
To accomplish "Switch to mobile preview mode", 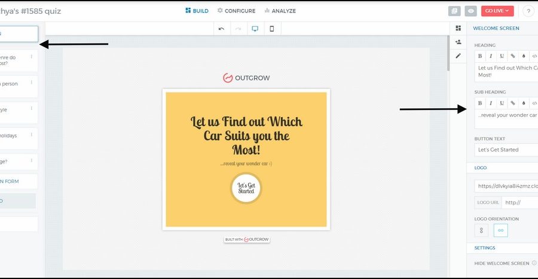I will [x=272, y=29].
